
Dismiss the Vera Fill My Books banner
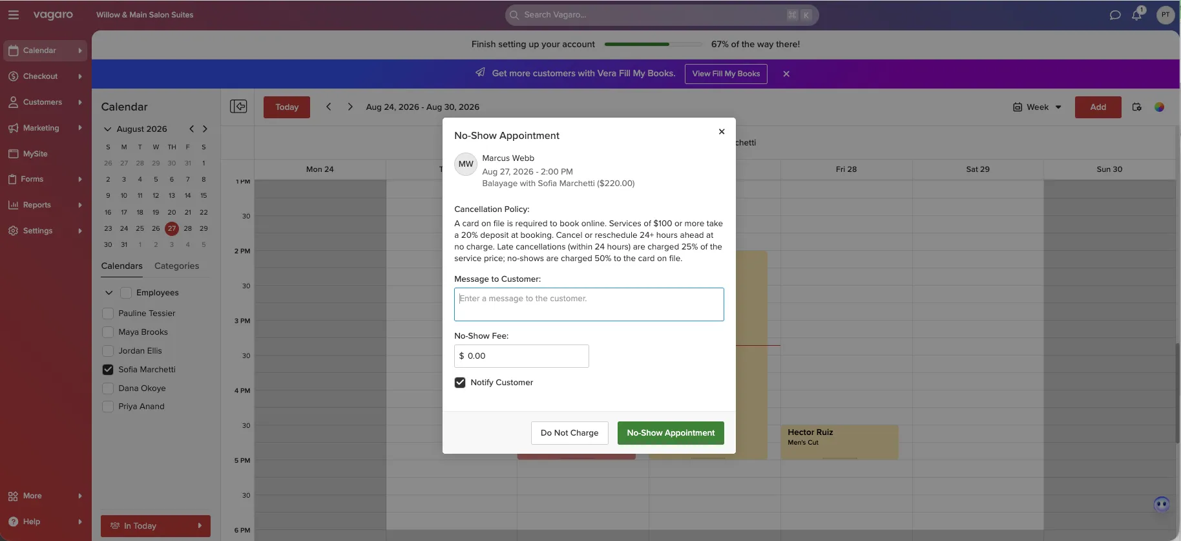coord(786,74)
